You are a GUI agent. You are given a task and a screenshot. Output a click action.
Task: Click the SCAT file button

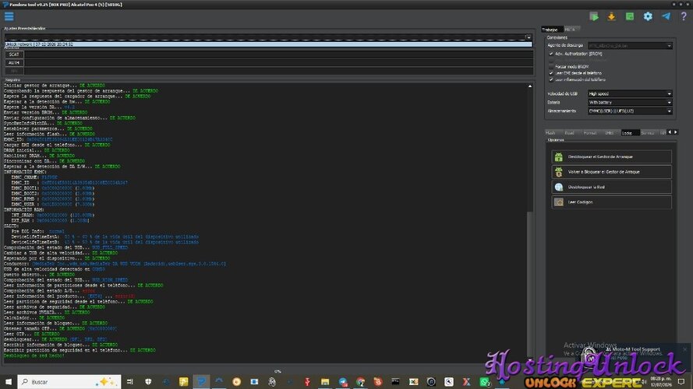pos(14,54)
